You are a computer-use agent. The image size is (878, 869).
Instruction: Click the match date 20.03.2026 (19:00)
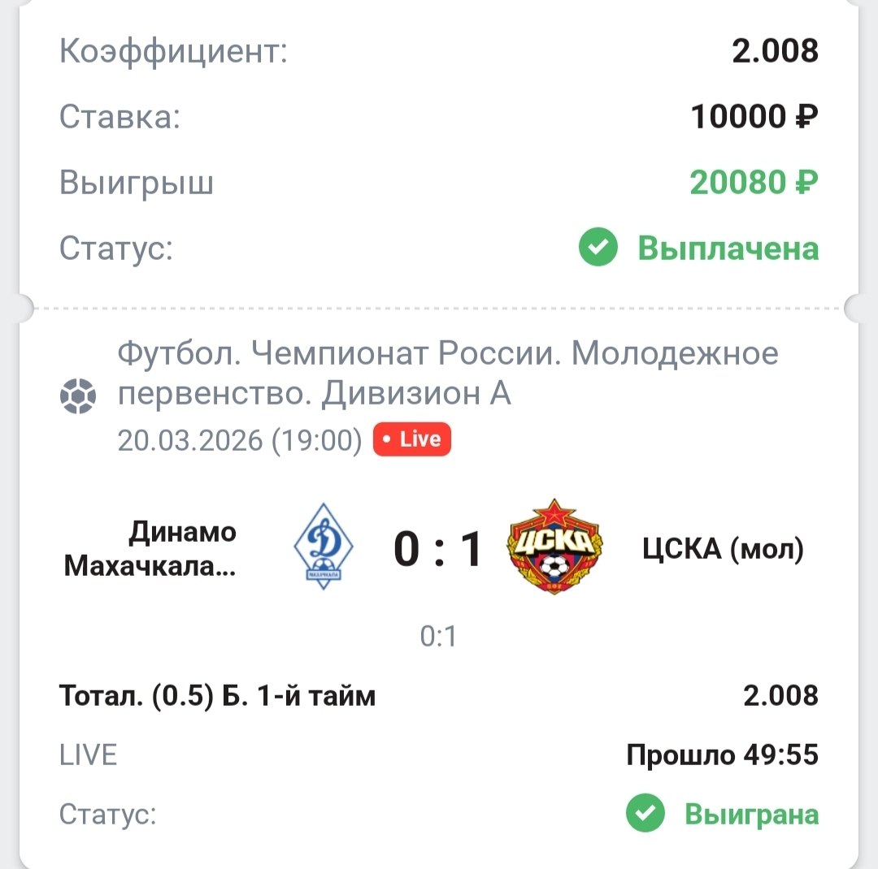pos(239,440)
